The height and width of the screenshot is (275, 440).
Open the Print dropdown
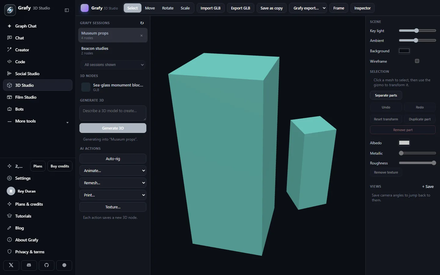pos(113,195)
